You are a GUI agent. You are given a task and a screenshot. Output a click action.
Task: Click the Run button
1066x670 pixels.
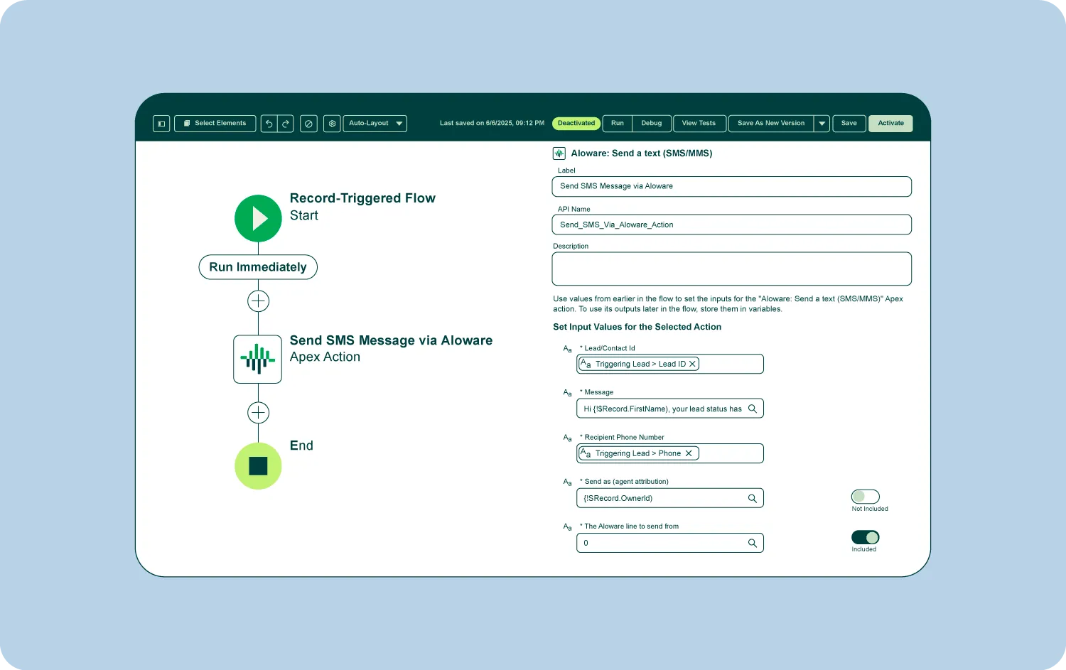coord(618,124)
